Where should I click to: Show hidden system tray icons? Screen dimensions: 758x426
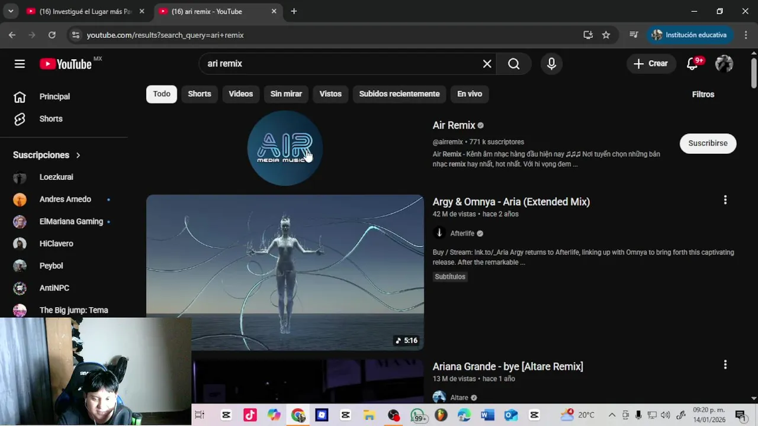click(x=612, y=415)
